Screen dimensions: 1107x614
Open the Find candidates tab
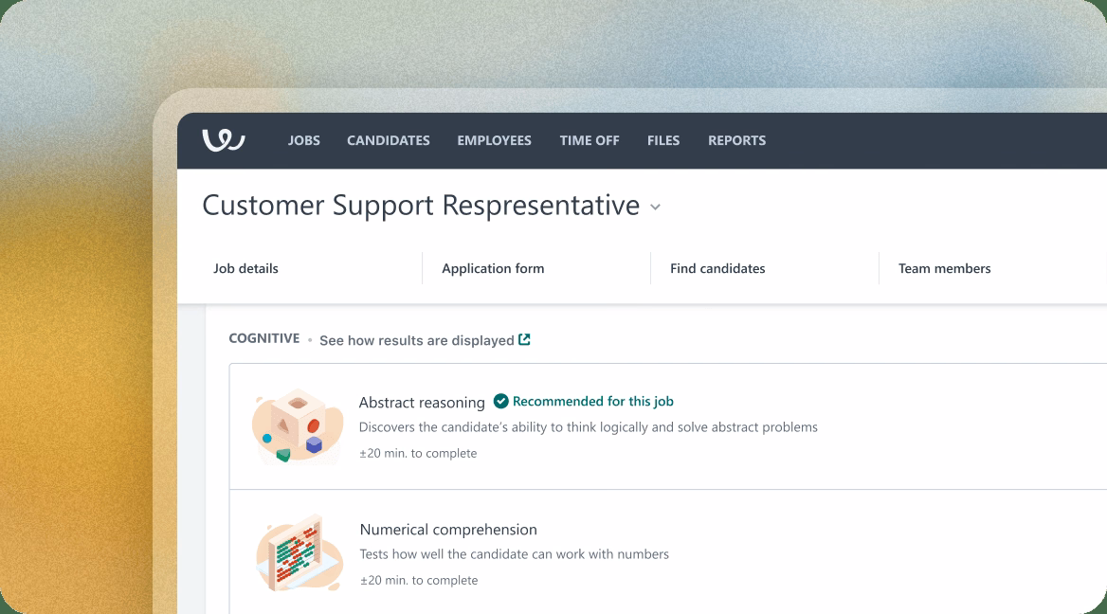click(x=717, y=268)
